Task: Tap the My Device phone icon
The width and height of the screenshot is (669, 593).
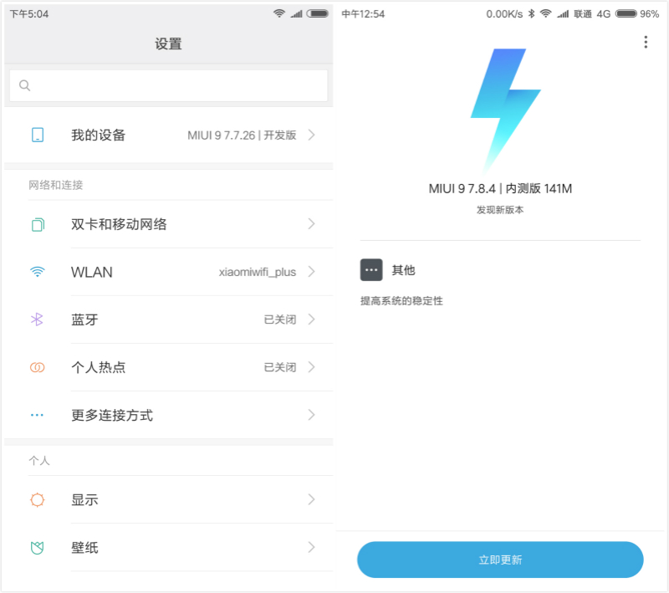Action: (x=38, y=135)
